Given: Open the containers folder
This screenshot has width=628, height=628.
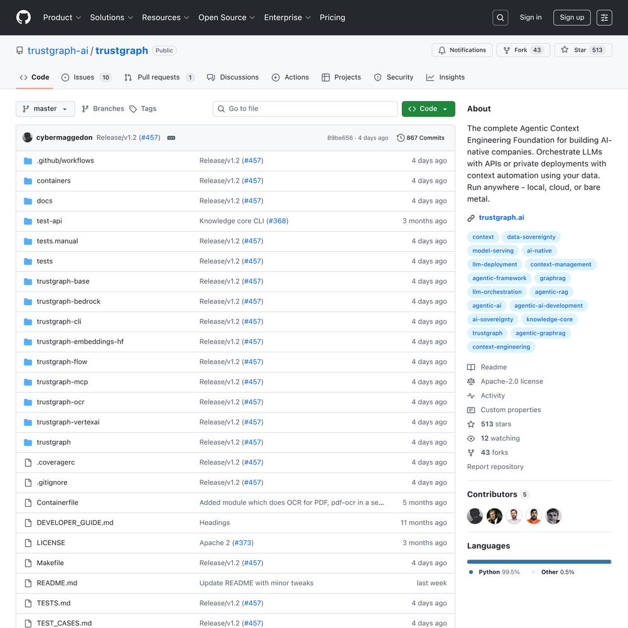Looking at the screenshot, I should 53,181.
